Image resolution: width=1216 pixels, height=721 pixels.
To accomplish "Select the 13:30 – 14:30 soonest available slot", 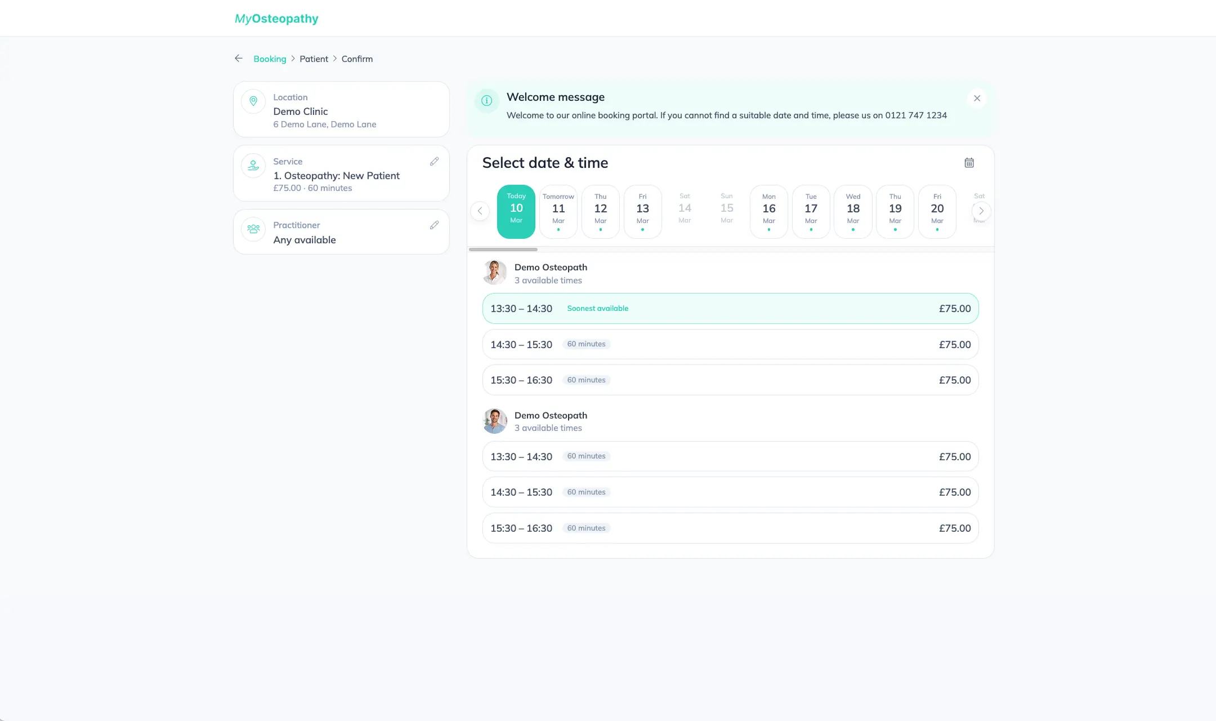I will pos(730,308).
